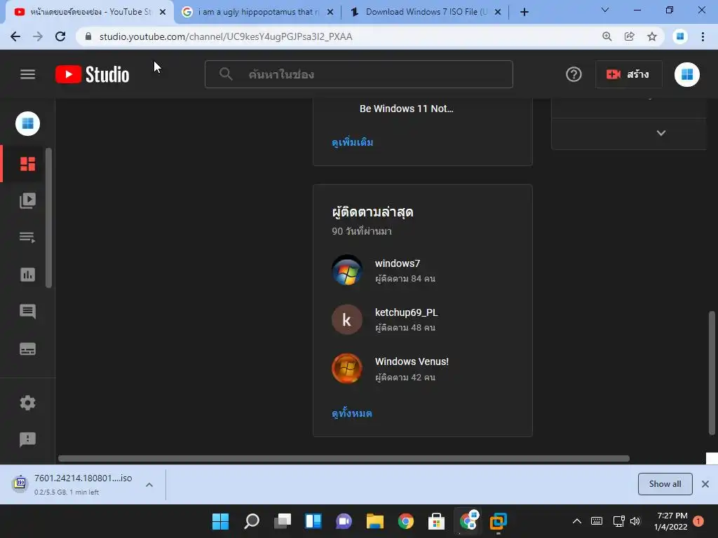Screen dimensions: 718x538
Task: Click the windows7 subscriber avatar
Action: 346,270
